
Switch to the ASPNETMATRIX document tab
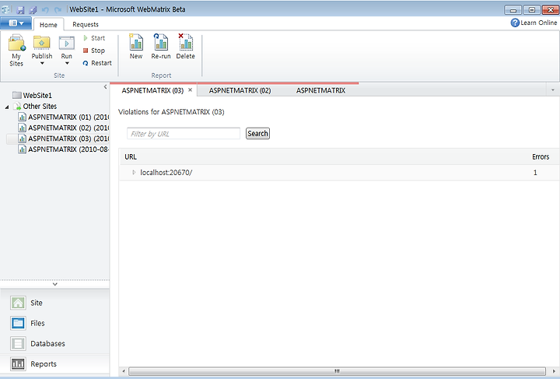coord(320,90)
